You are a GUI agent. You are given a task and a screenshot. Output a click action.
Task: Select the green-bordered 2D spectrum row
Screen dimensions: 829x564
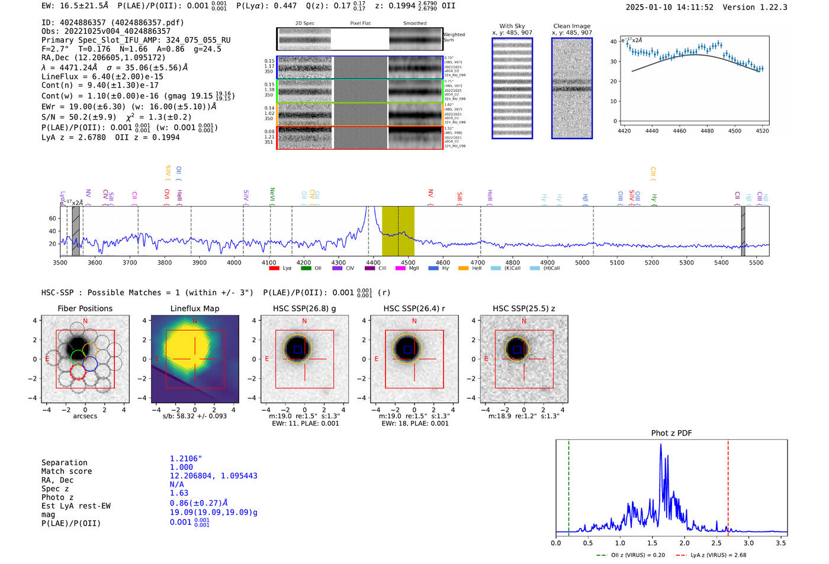point(360,91)
